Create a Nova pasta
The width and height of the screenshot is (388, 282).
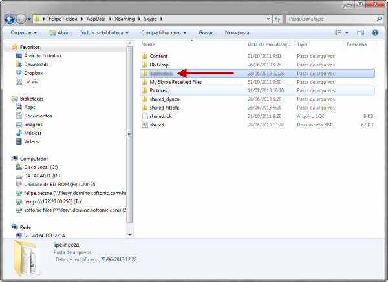[x=237, y=33]
